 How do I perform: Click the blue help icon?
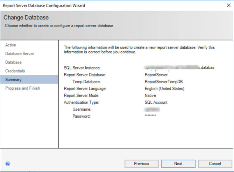8,163
